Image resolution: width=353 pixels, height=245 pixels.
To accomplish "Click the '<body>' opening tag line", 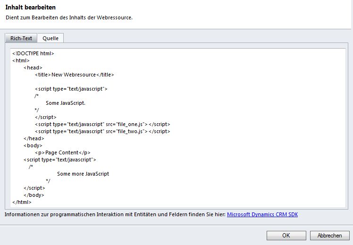I will (x=33, y=145).
